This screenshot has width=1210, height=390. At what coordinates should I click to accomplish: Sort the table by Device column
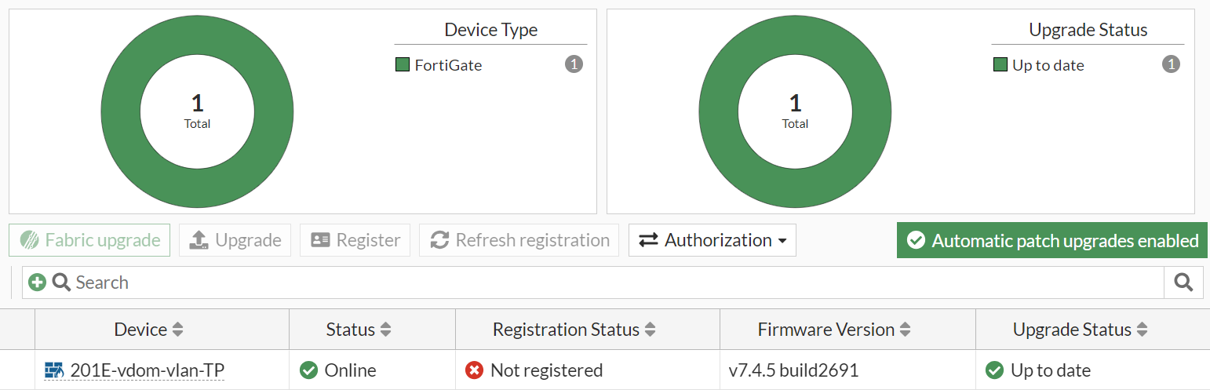178,330
